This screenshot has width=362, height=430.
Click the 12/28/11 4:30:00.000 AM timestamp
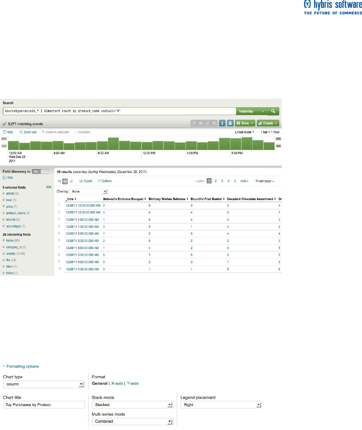[82, 269]
